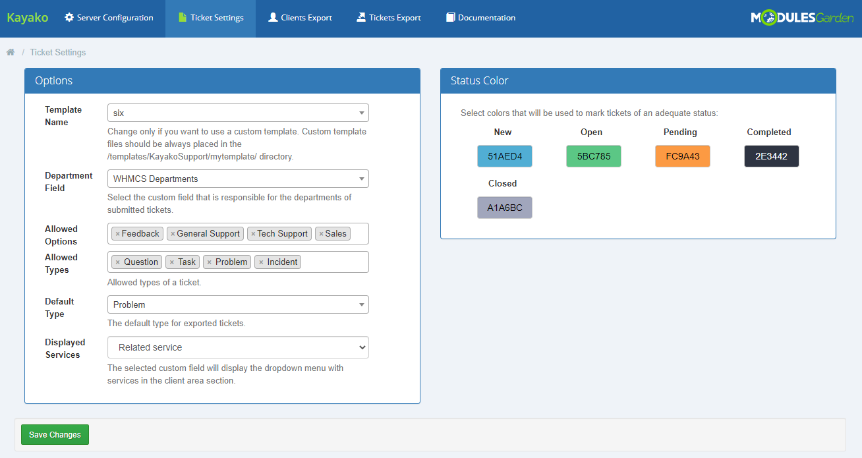The image size is (862, 458).
Task: Remove the Tech Support tag
Action: click(253, 234)
